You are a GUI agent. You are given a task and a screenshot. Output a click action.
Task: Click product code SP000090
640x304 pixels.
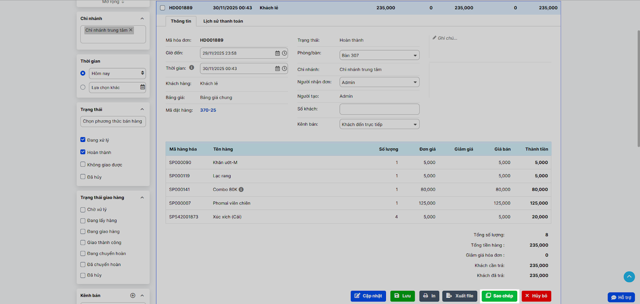(180, 162)
